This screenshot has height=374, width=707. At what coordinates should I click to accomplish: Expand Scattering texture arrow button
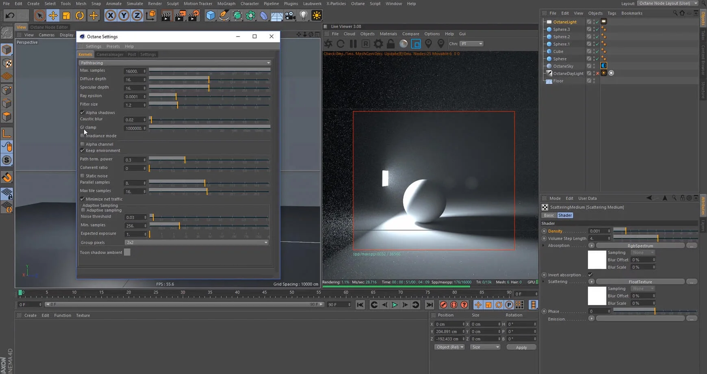coord(591,281)
